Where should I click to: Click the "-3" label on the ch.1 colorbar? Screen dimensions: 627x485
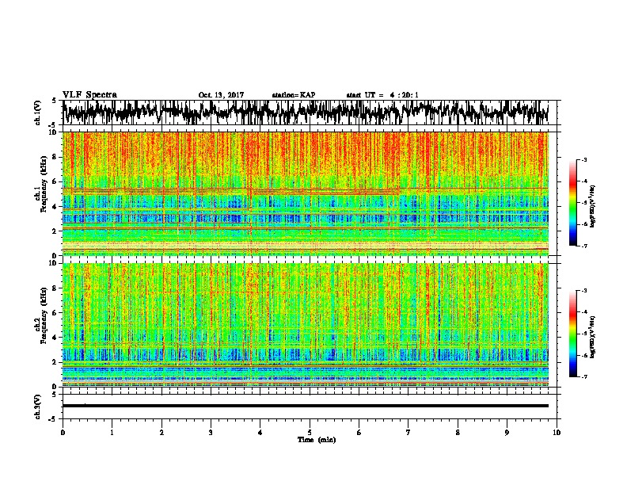pyautogui.click(x=584, y=160)
